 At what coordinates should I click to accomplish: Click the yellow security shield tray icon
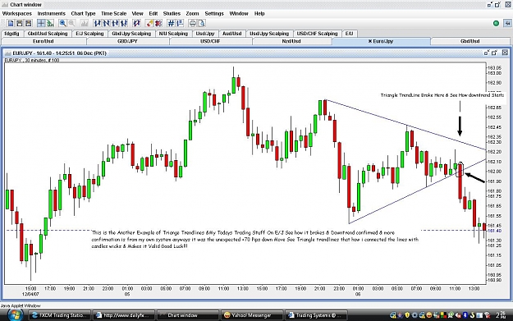pyautogui.click(x=407, y=315)
